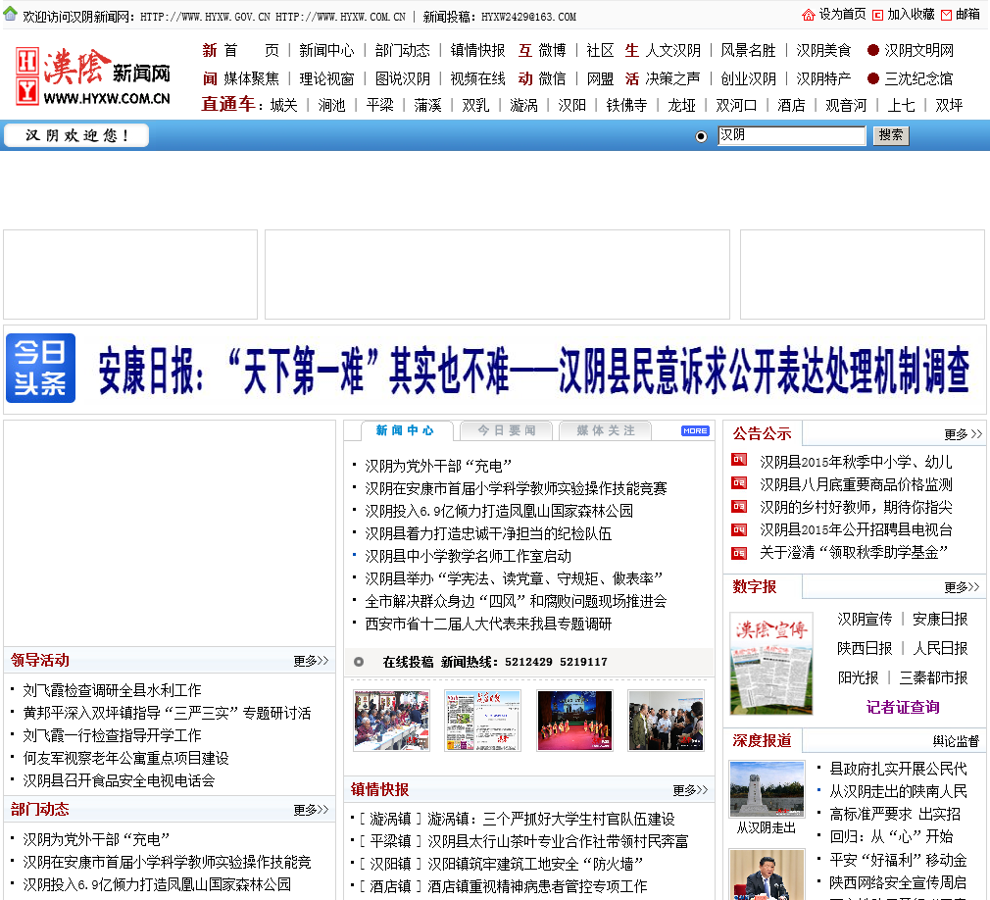This screenshot has height=900, width=990.
Task: Open 汉阴美食 navigation link
Action: [x=823, y=51]
